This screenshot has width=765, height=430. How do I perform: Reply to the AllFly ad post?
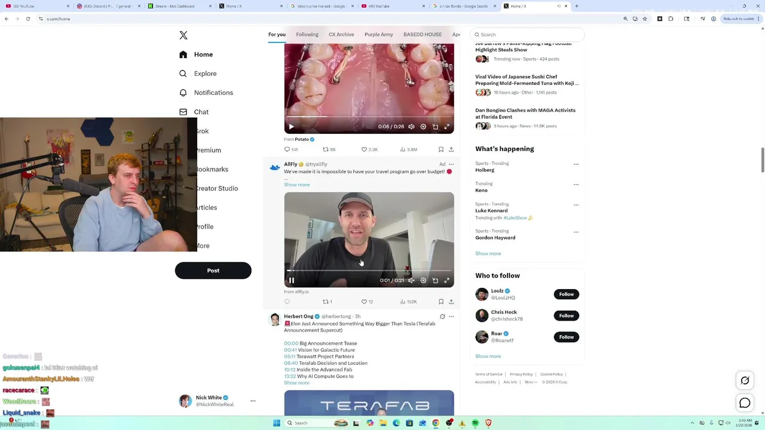287,302
